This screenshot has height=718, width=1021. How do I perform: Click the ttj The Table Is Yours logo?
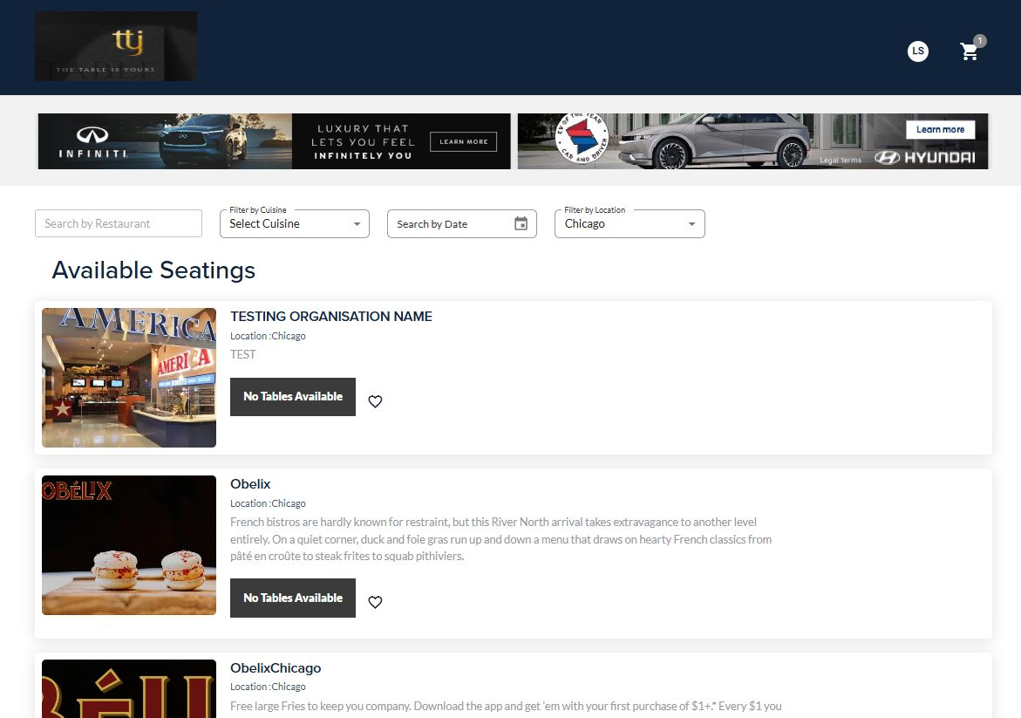pos(116,46)
